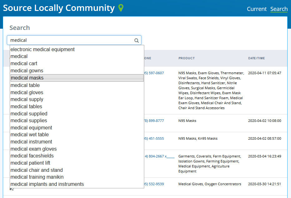Select 'medical supplies' suggestion

pyautogui.click(x=29, y=121)
